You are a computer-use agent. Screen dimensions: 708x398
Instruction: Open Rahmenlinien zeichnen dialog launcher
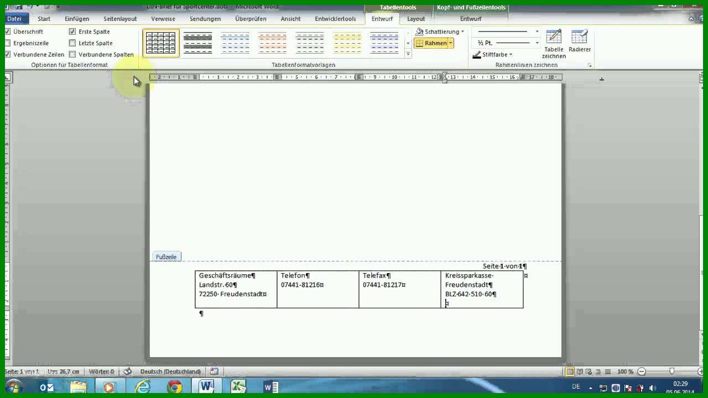(x=590, y=65)
